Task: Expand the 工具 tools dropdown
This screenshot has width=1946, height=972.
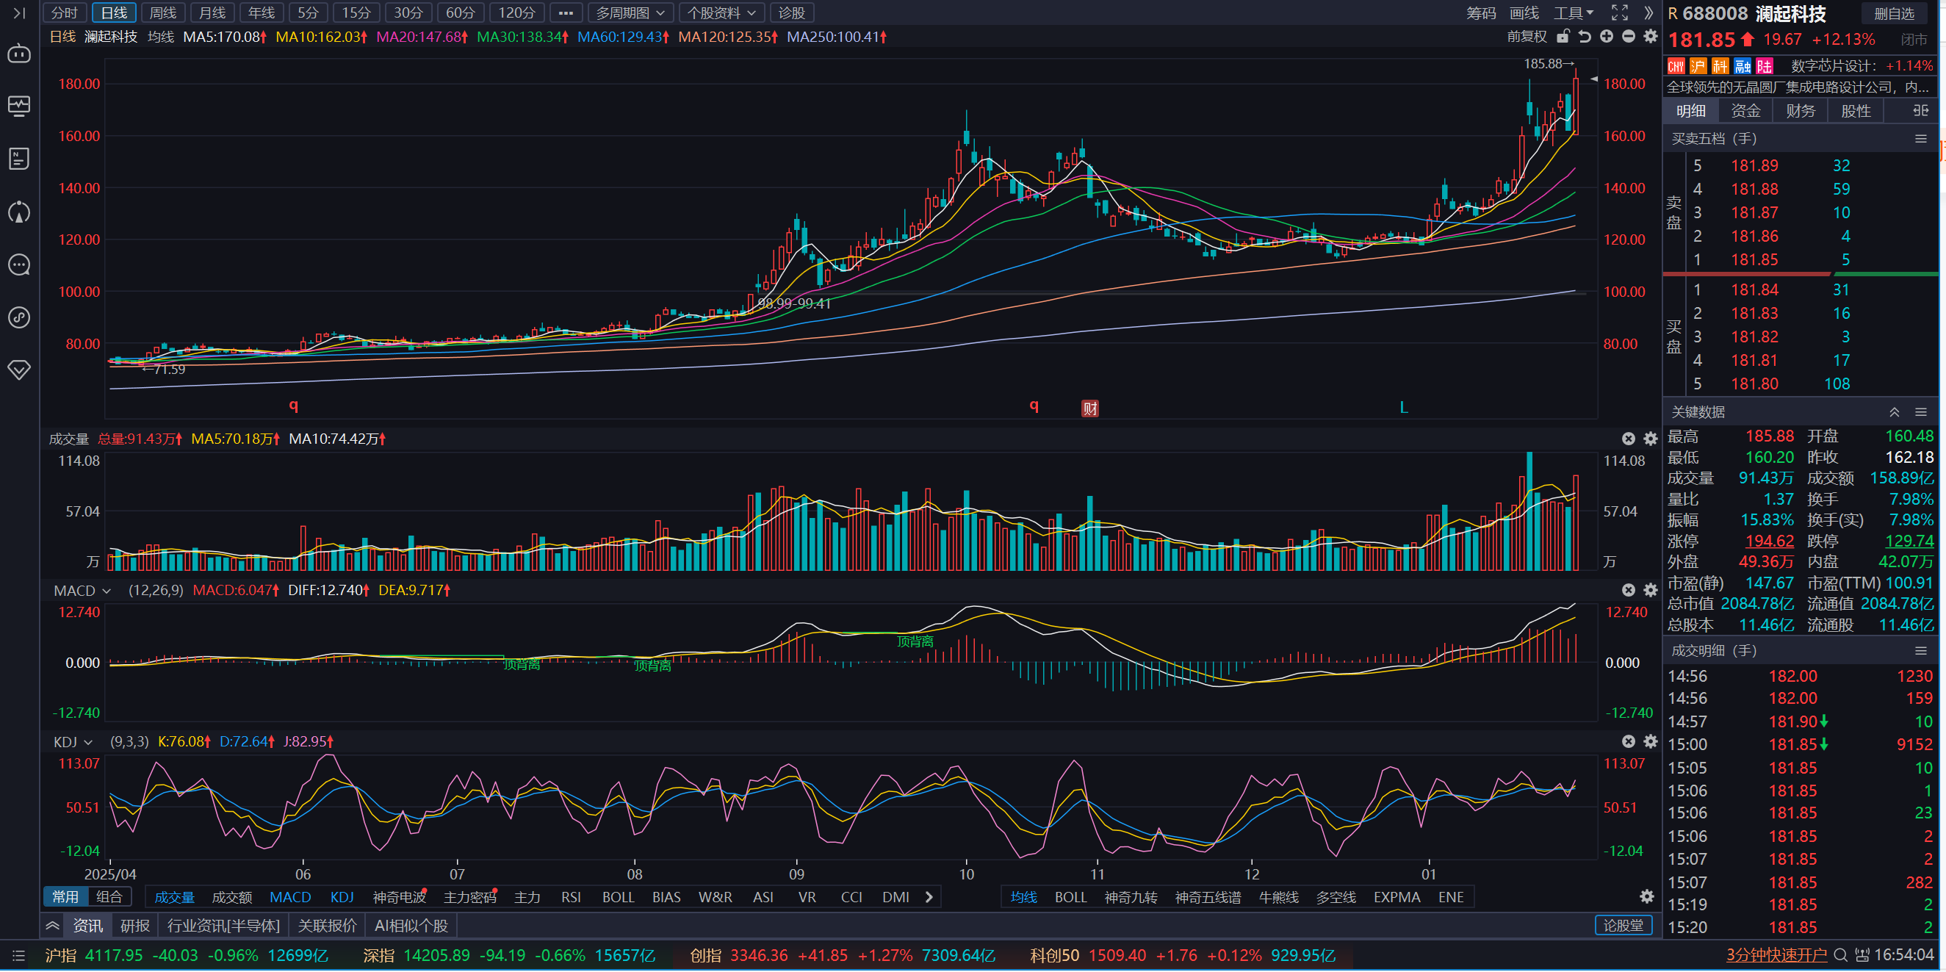Action: point(1573,12)
